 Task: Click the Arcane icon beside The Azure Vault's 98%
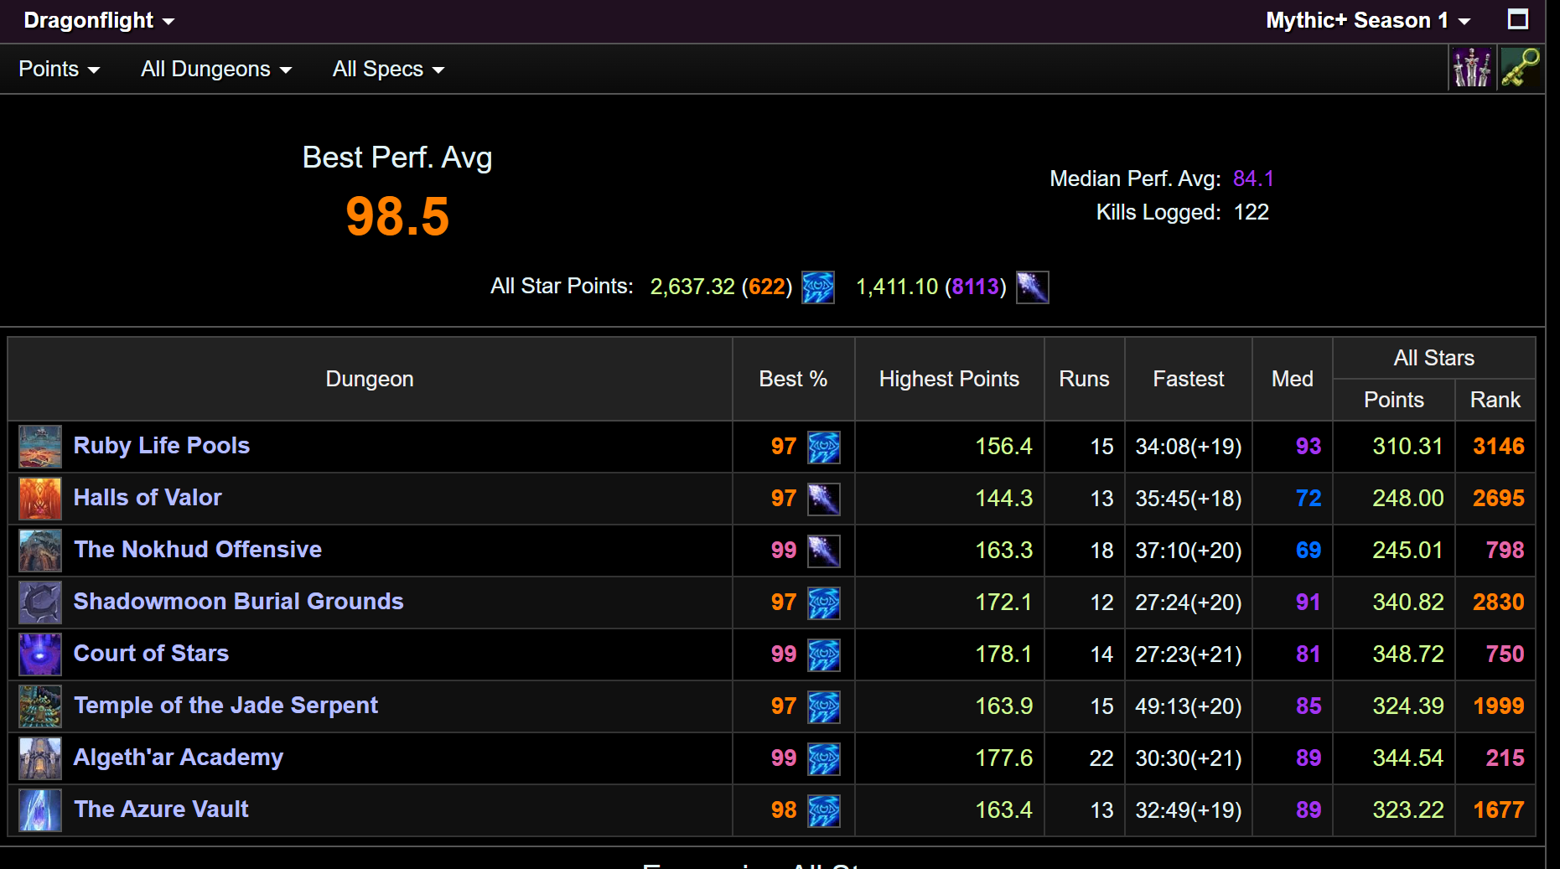pos(826,810)
